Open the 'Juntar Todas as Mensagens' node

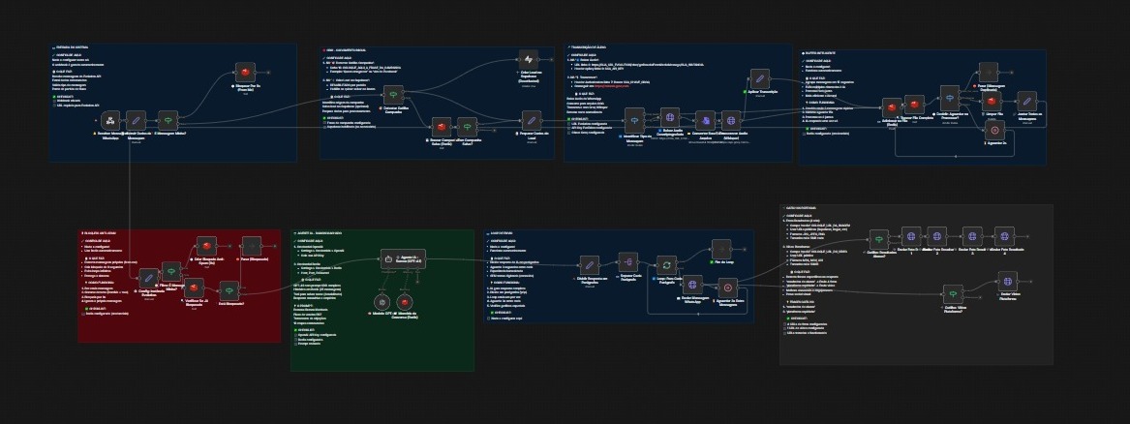1027,102
